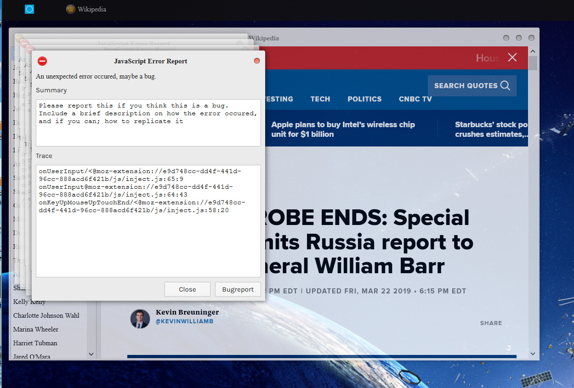Open @KEVINWILLIAMB profile link
The image size is (574, 388).
click(184, 321)
